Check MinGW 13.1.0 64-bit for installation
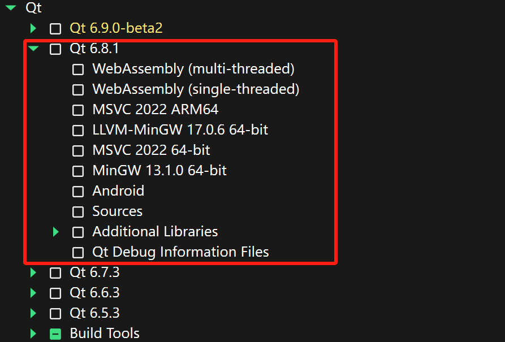 77,171
